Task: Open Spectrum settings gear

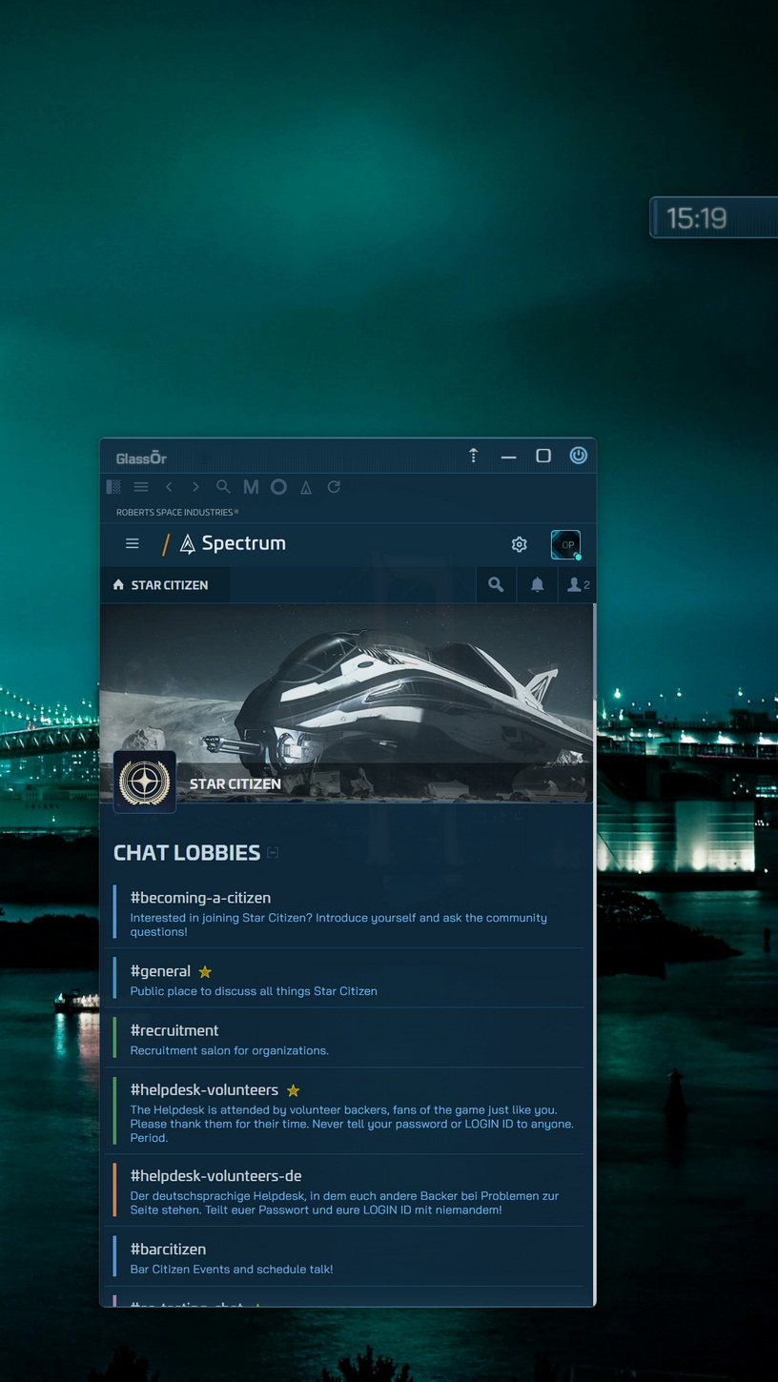Action: point(520,544)
